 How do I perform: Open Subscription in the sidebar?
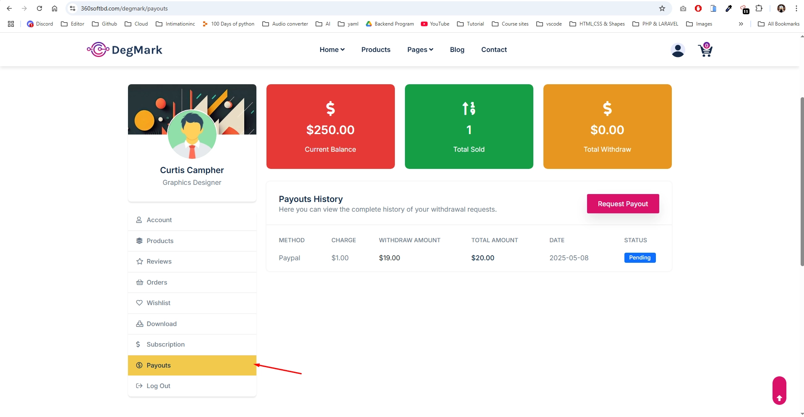[x=192, y=344]
